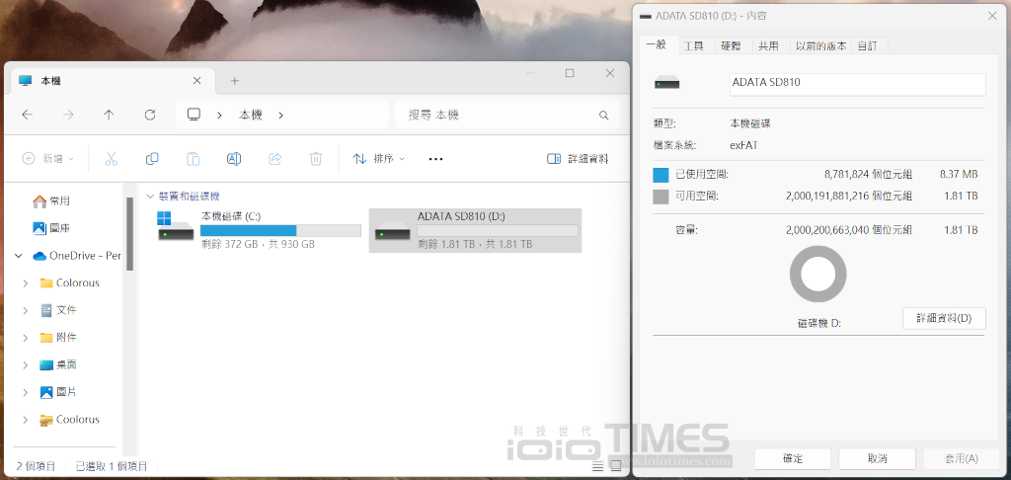
Task: Click the drive name field ADATA SD810
Action: (x=856, y=83)
